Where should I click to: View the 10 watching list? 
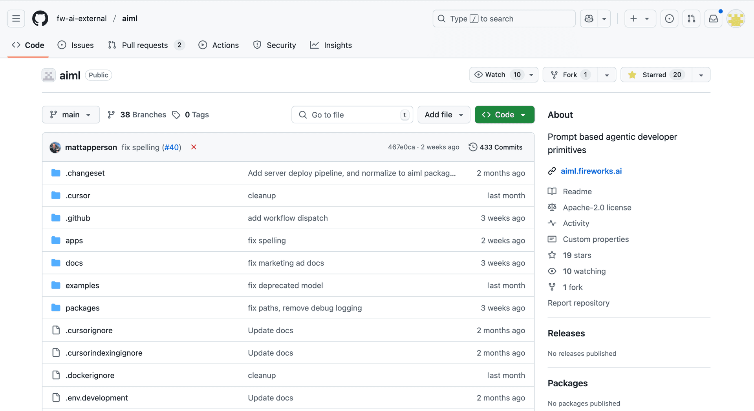(584, 271)
